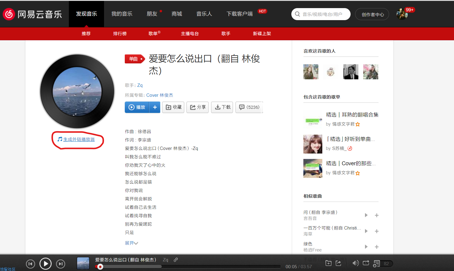This screenshot has width=454, height=271.
Task: Click the blue 播放 button
Action: click(x=137, y=107)
